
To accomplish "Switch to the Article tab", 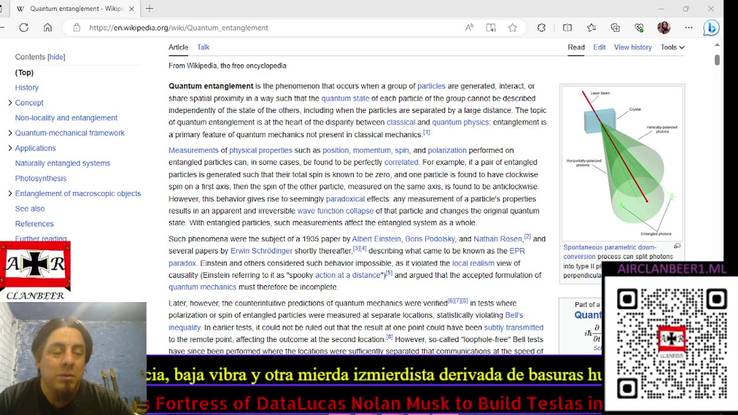I will click(178, 47).
